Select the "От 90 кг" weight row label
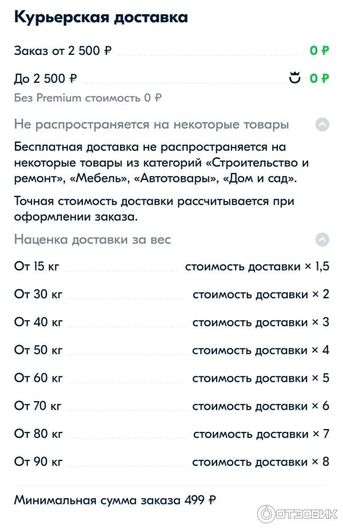Image resolution: width=343 pixels, height=529 pixels. (x=38, y=462)
